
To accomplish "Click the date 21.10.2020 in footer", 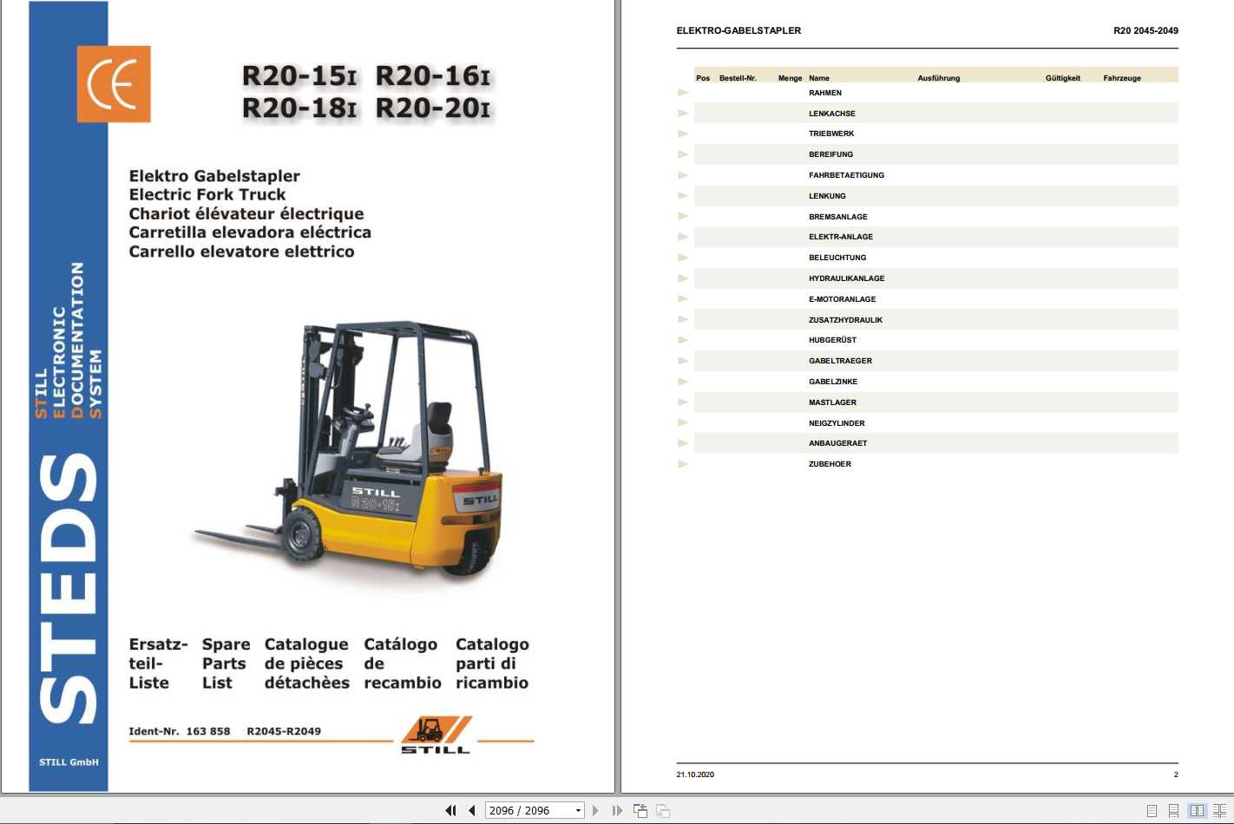I will coord(695,775).
